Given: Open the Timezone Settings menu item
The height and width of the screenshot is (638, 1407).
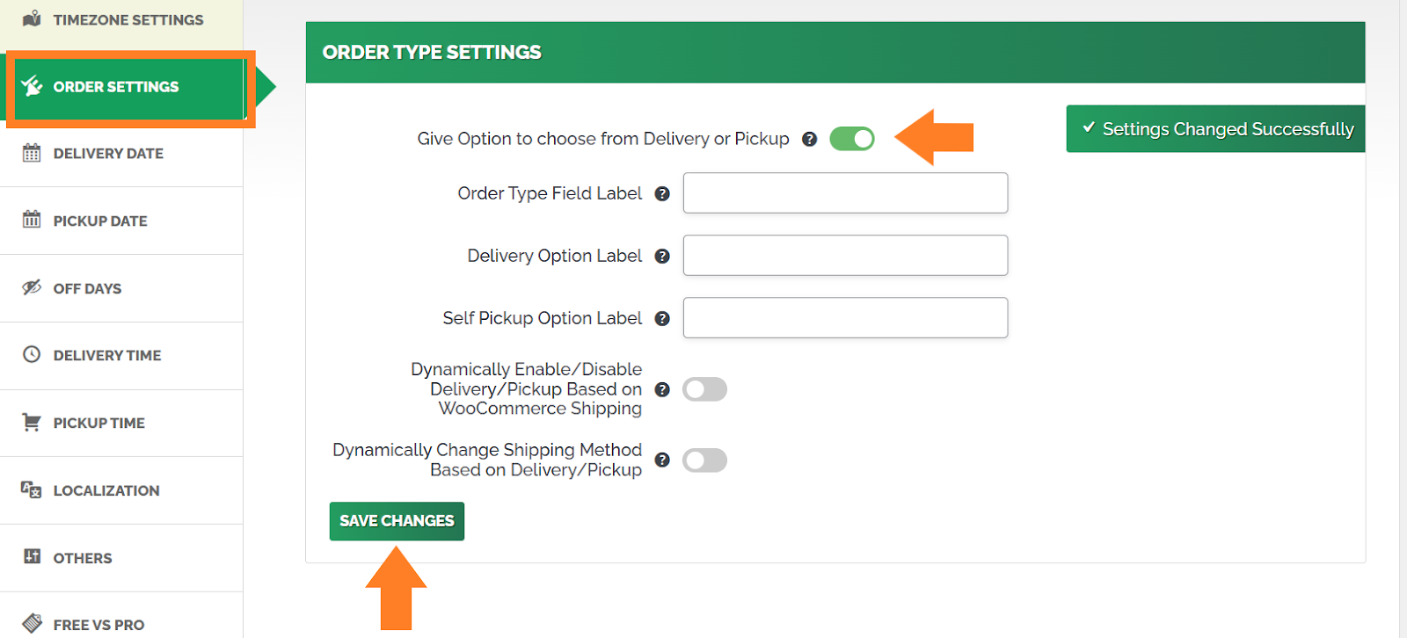Looking at the screenshot, I should tap(121, 21).
